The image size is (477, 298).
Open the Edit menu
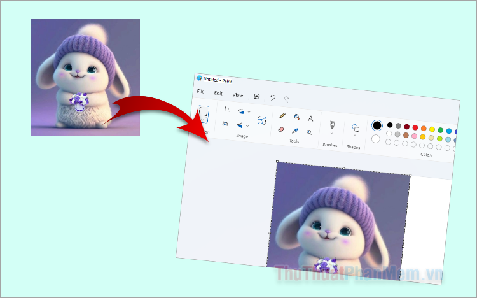pos(218,93)
